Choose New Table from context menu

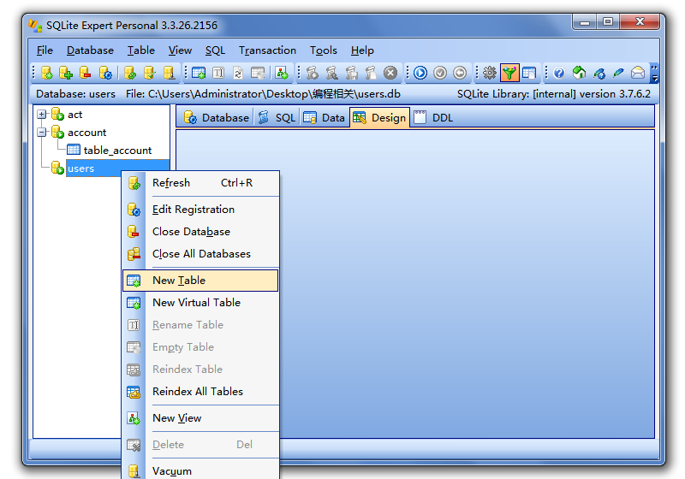click(179, 281)
